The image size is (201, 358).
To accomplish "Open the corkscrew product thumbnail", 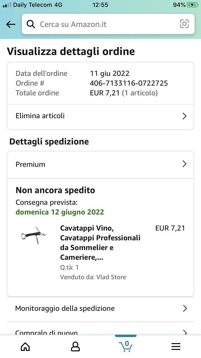I will [x=34, y=235].
